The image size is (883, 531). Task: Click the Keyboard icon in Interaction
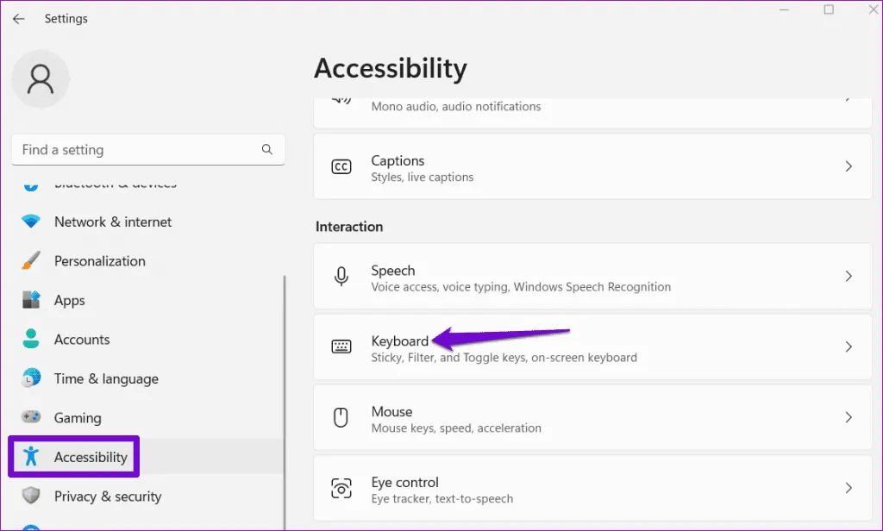(341, 347)
